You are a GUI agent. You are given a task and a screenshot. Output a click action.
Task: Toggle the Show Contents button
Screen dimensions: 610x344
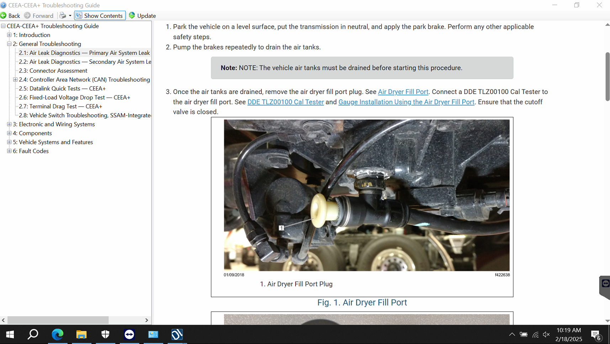click(100, 16)
